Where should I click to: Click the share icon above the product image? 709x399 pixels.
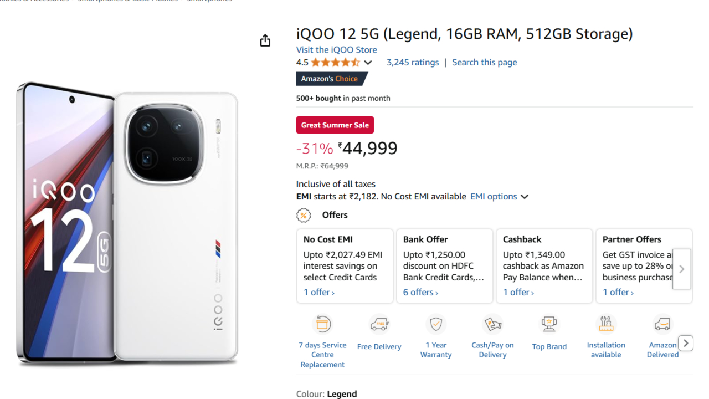pyautogui.click(x=265, y=40)
